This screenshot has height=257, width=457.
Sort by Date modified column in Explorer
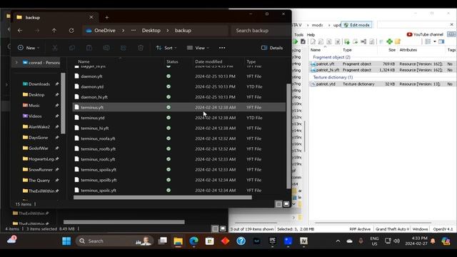(x=209, y=61)
